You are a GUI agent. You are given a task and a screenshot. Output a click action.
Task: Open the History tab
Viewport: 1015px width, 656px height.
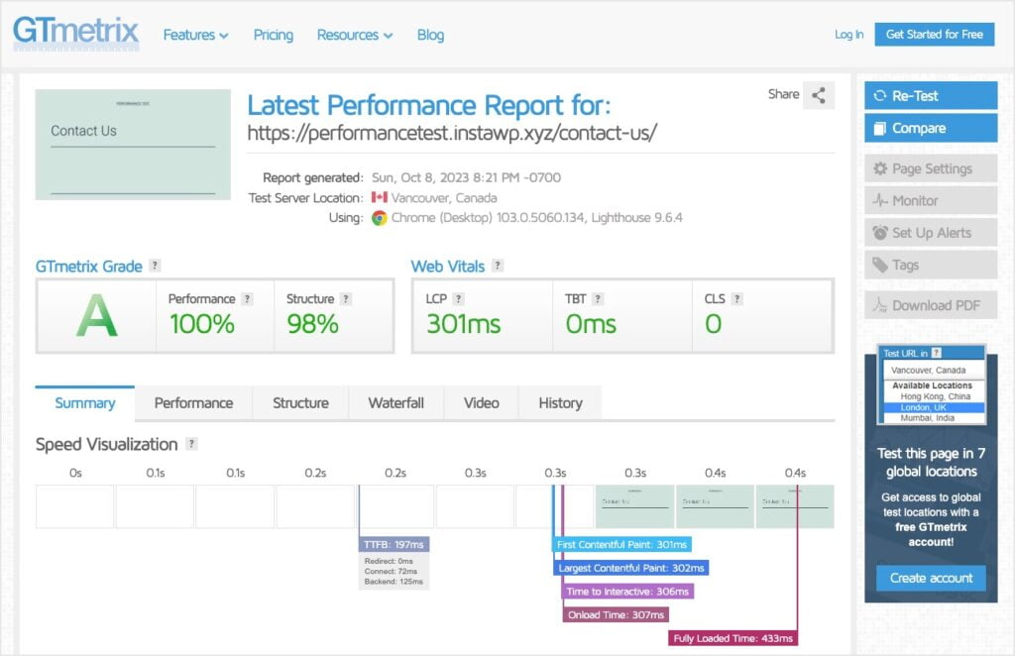tap(560, 403)
